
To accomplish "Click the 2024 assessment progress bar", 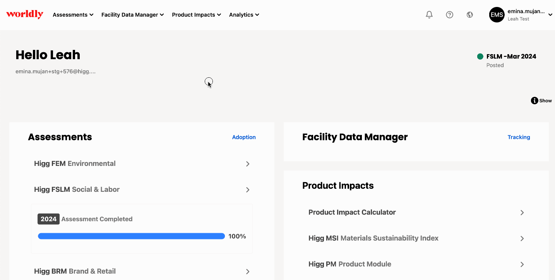I will click(x=132, y=236).
